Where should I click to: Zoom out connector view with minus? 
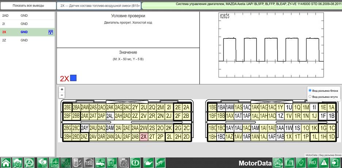62,95
